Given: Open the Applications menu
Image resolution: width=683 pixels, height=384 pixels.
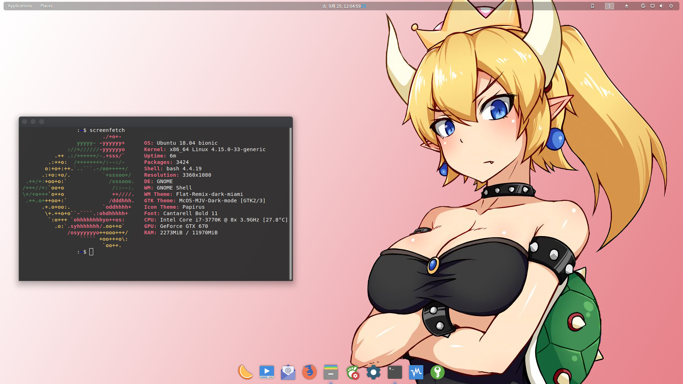Looking at the screenshot, I should pyautogui.click(x=20, y=6).
